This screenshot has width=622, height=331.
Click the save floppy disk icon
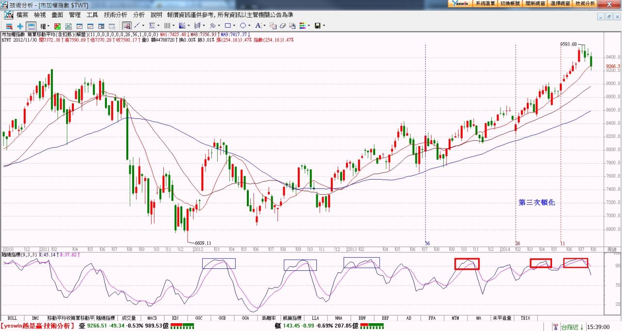point(317,25)
